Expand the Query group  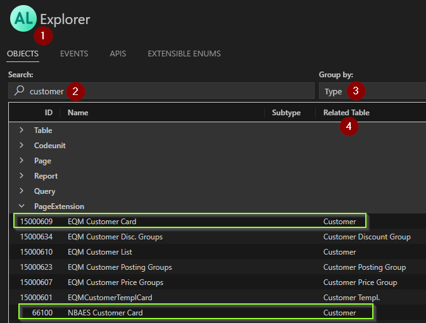click(x=22, y=191)
